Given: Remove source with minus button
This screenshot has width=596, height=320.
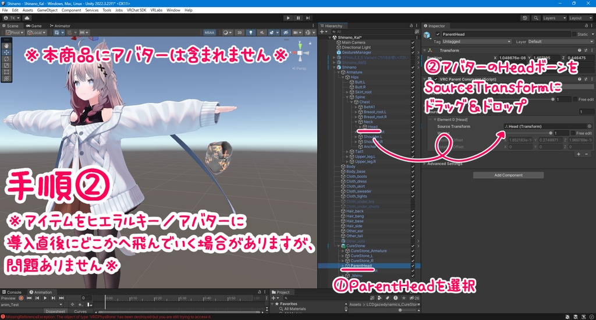Looking at the screenshot, I should tap(587, 154).
